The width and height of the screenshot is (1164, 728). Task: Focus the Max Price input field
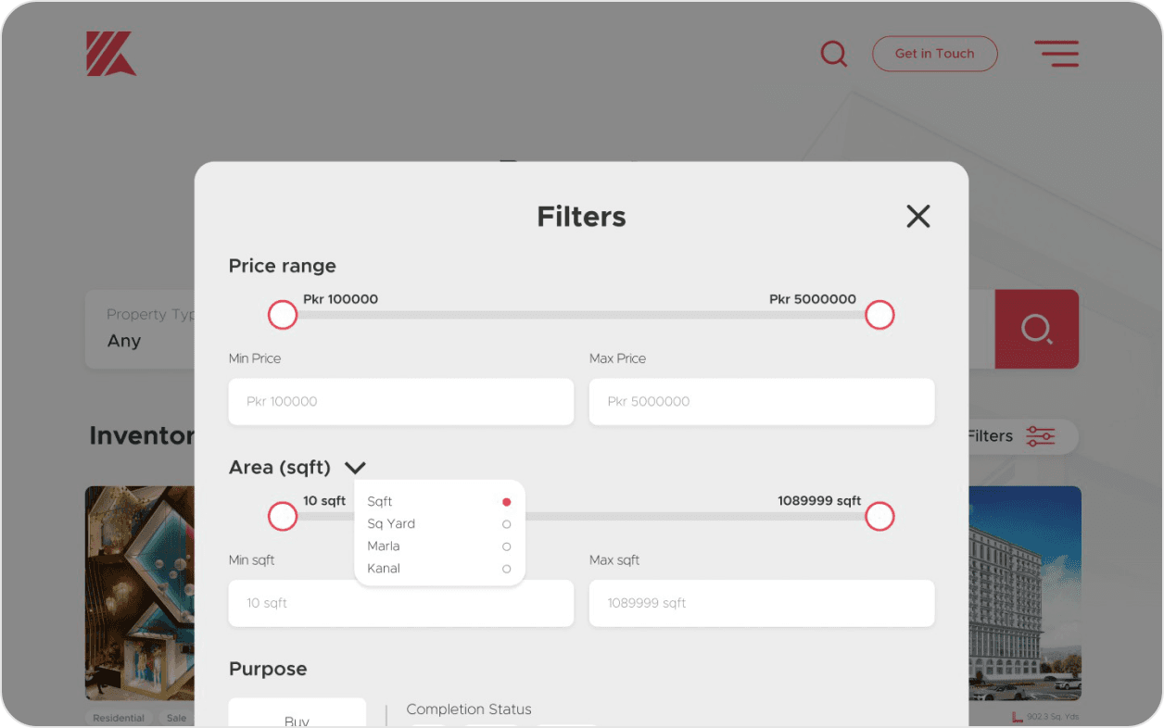[x=762, y=402]
